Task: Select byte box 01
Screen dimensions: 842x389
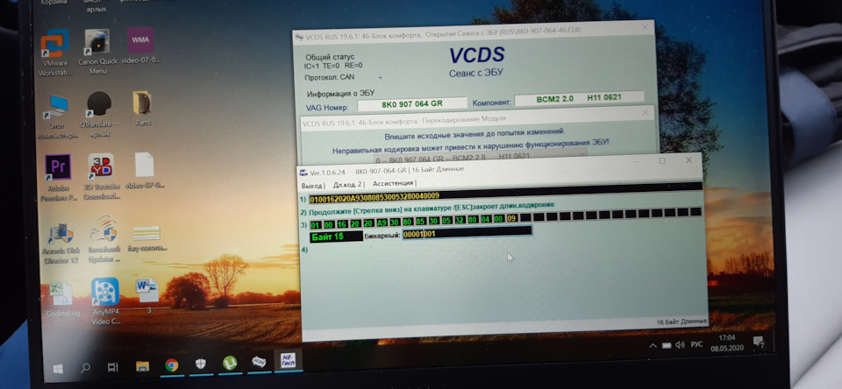Action: [x=315, y=224]
